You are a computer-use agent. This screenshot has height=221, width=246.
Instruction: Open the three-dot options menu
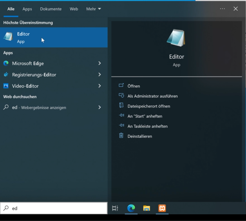pyautogui.click(x=222, y=9)
